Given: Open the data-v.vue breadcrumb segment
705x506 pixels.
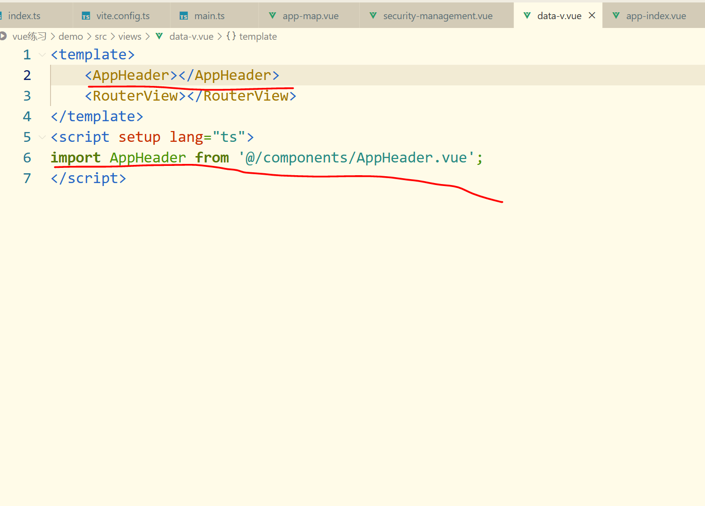Looking at the screenshot, I should pyautogui.click(x=191, y=36).
